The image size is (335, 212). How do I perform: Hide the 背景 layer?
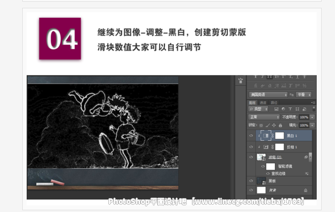point(251,190)
